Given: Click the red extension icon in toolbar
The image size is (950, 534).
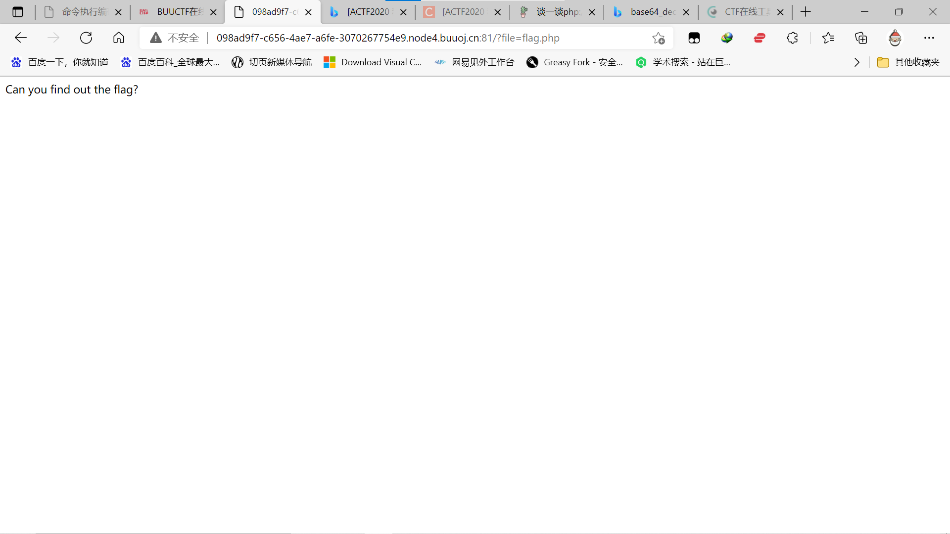Looking at the screenshot, I should (760, 38).
